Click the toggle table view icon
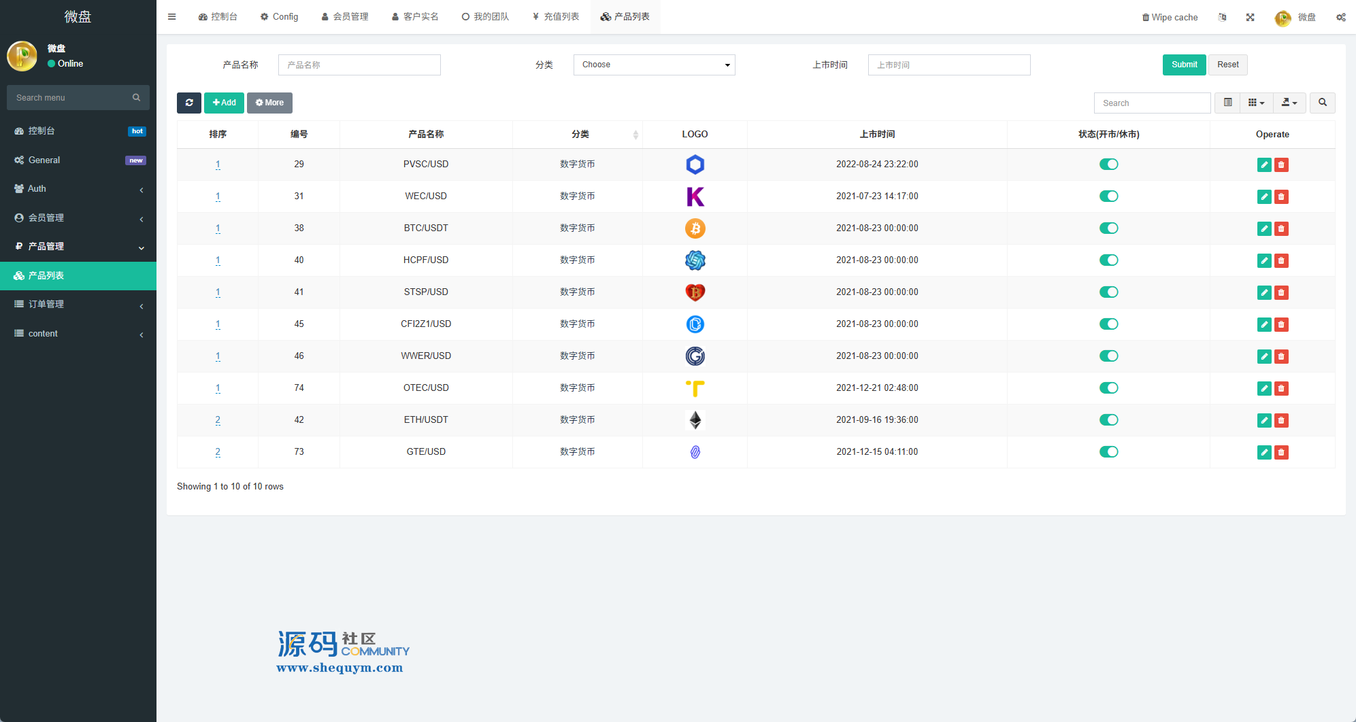Viewport: 1356px width, 722px height. point(1227,103)
